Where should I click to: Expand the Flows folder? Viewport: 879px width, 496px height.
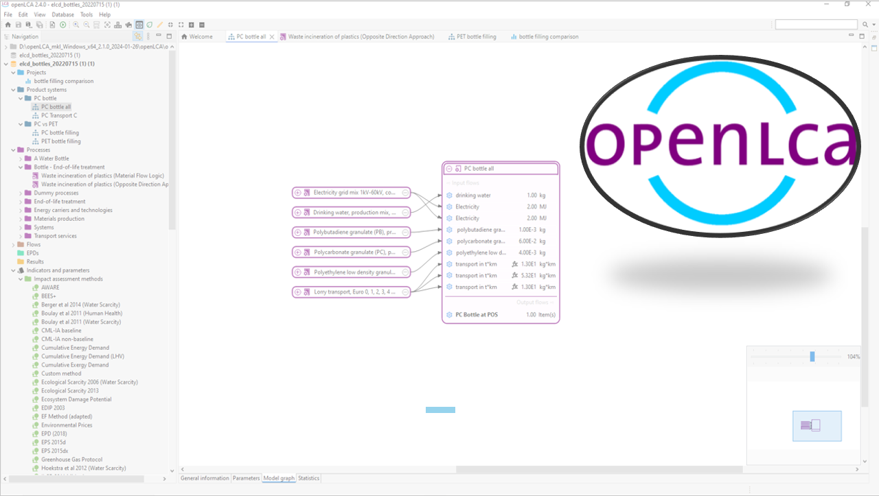(13, 244)
